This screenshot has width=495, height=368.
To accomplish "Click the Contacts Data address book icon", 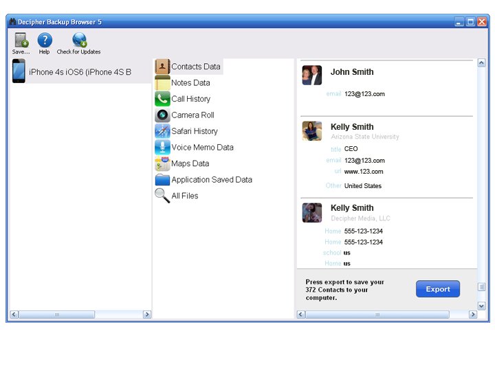I will (162, 67).
